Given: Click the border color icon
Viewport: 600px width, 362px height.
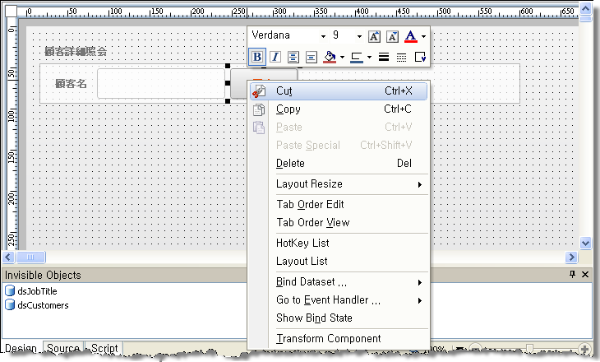Looking at the screenshot, I should 356,57.
